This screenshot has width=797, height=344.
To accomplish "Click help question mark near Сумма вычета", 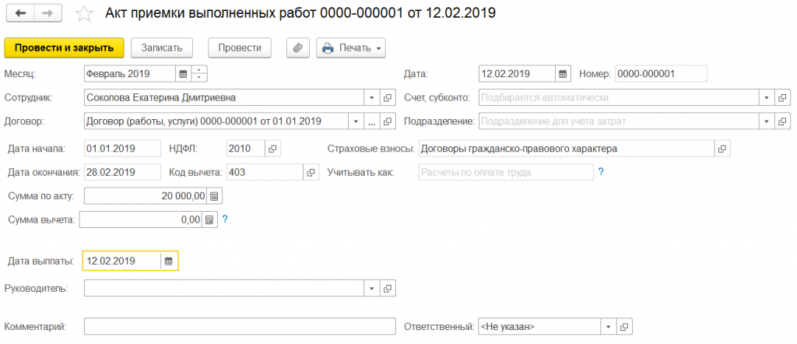I will [x=225, y=220].
